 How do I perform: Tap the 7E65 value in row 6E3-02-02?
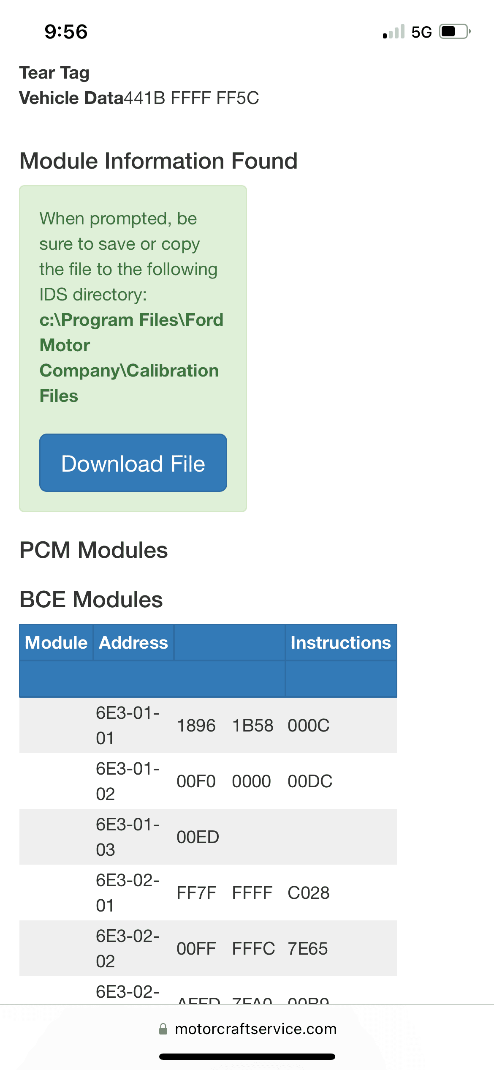pos(307,948)
